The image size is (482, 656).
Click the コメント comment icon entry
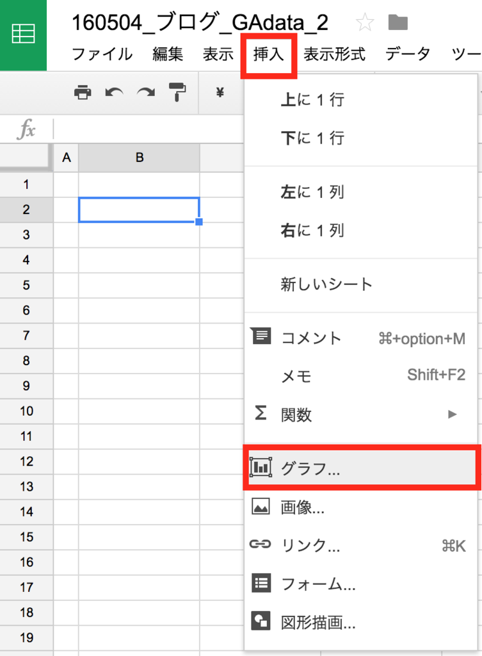click(262, 336)
